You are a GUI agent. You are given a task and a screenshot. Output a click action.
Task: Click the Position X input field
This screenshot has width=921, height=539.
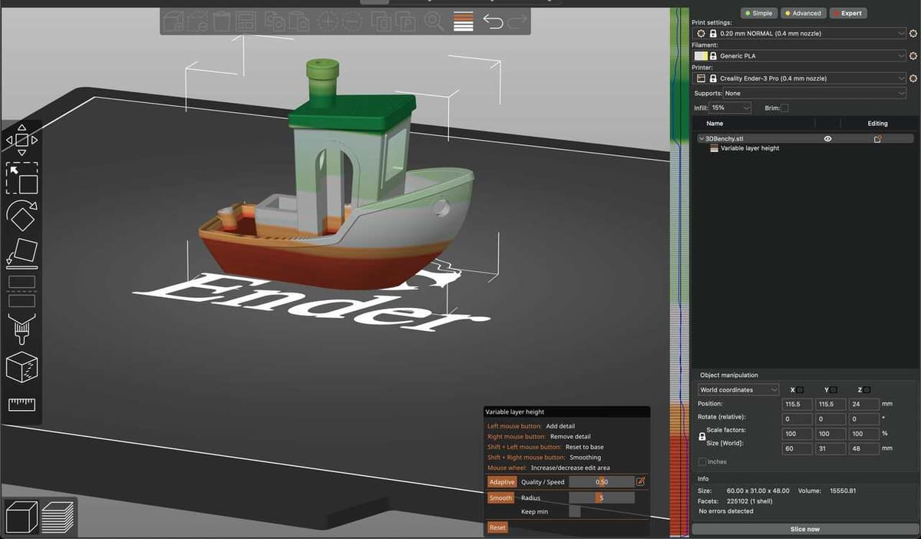797,404
